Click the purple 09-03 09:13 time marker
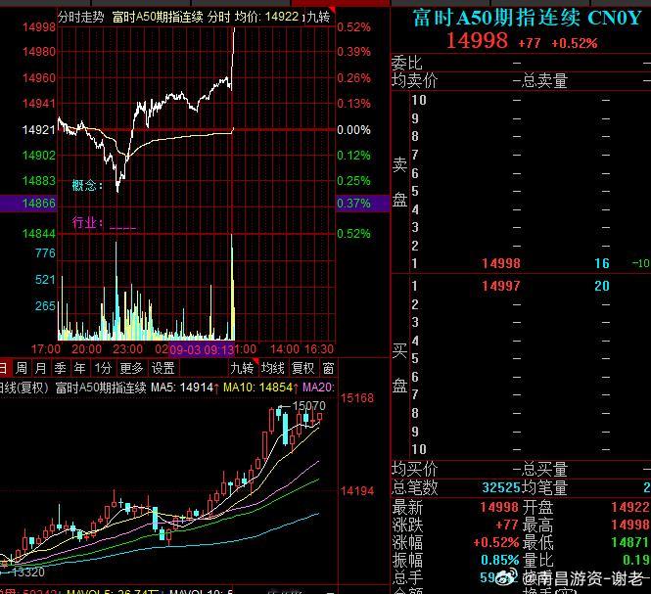The height and width of the screenshot is (594, 651). tap(202, 349)
